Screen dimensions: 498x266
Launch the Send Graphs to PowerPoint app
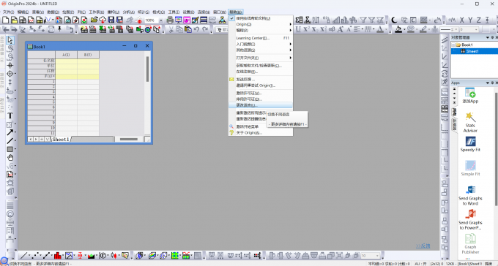coord(470,220)
